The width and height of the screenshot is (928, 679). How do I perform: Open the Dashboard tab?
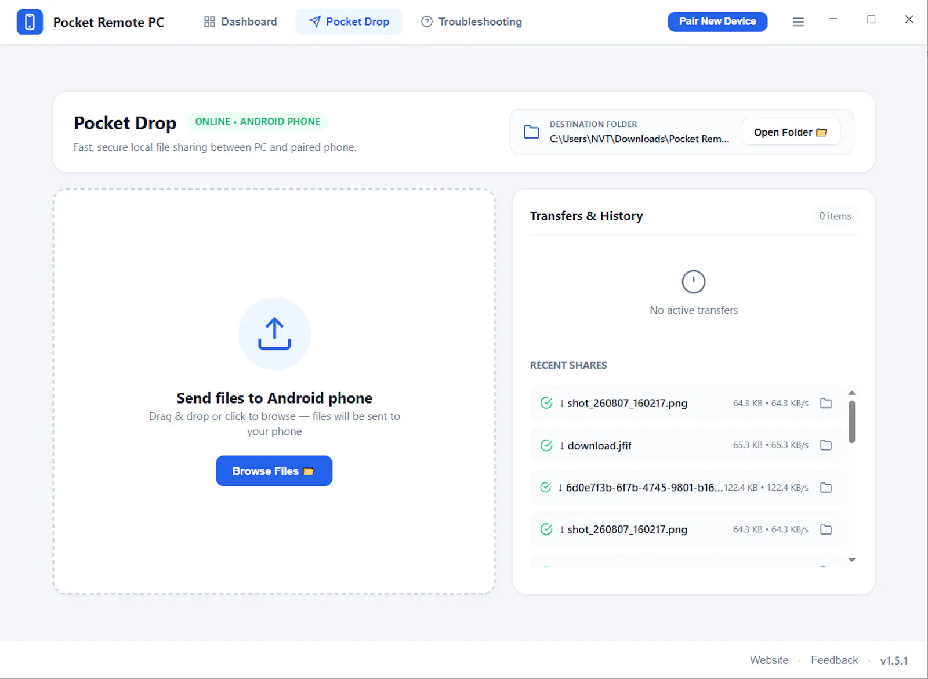[240, 22]
